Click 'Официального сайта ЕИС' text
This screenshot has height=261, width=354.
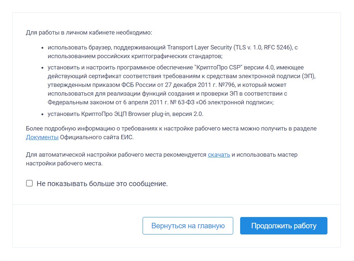[x=97, y=137]
